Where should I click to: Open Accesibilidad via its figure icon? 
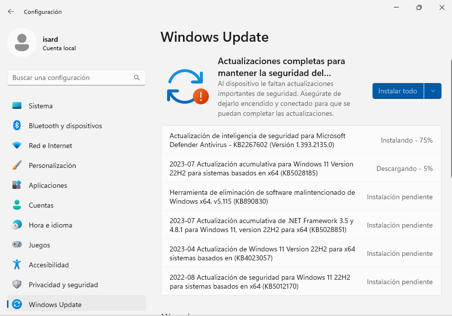pyautogui.click(x=17, y=265)
